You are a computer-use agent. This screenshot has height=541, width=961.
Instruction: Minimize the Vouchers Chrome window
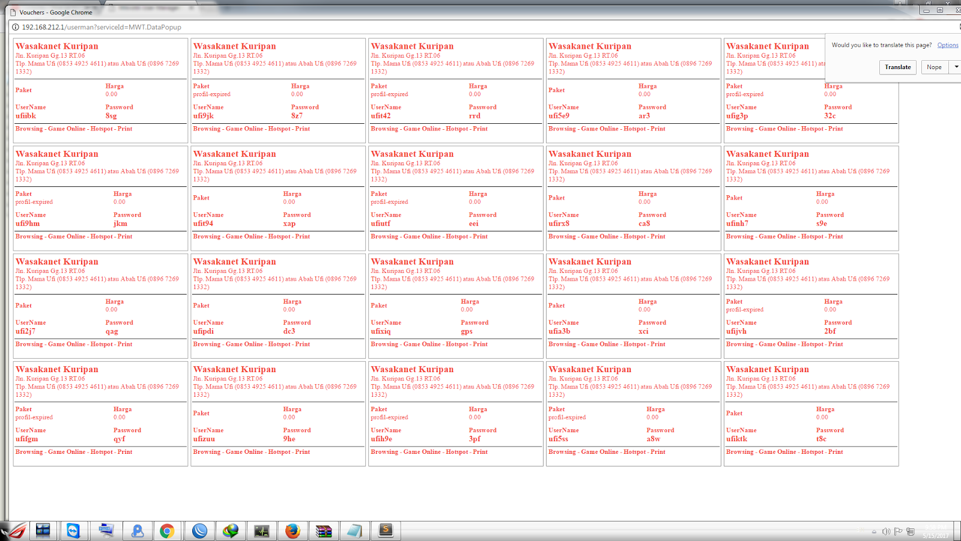pos(926,10)
